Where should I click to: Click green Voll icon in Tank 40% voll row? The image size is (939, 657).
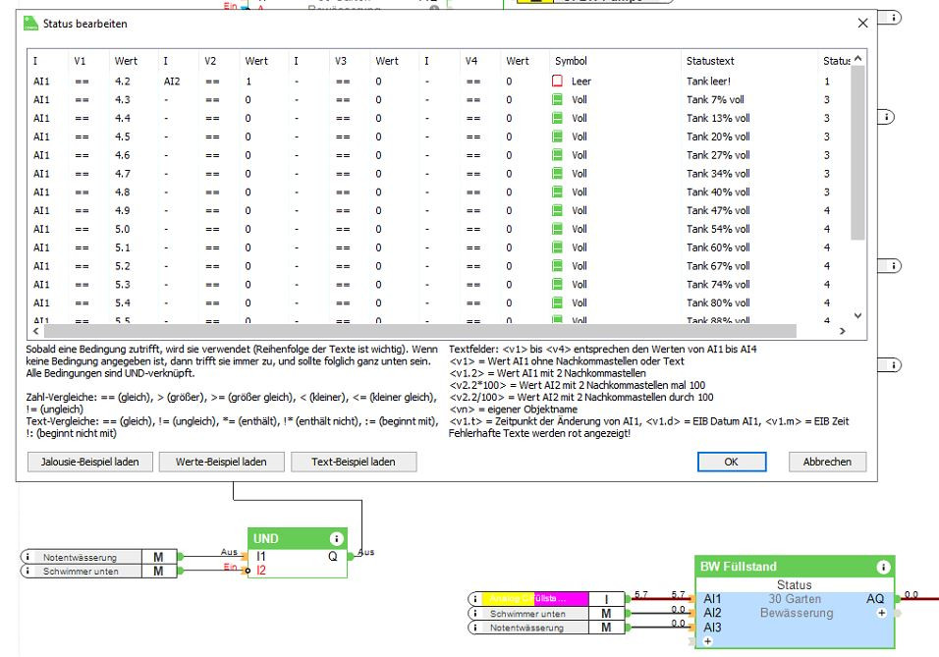pyautogui.click(x=557, y=192)
